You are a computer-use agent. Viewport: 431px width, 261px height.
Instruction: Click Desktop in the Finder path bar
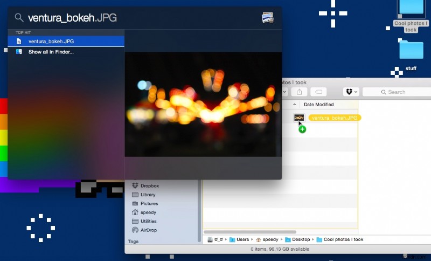(x=301, y=239)
